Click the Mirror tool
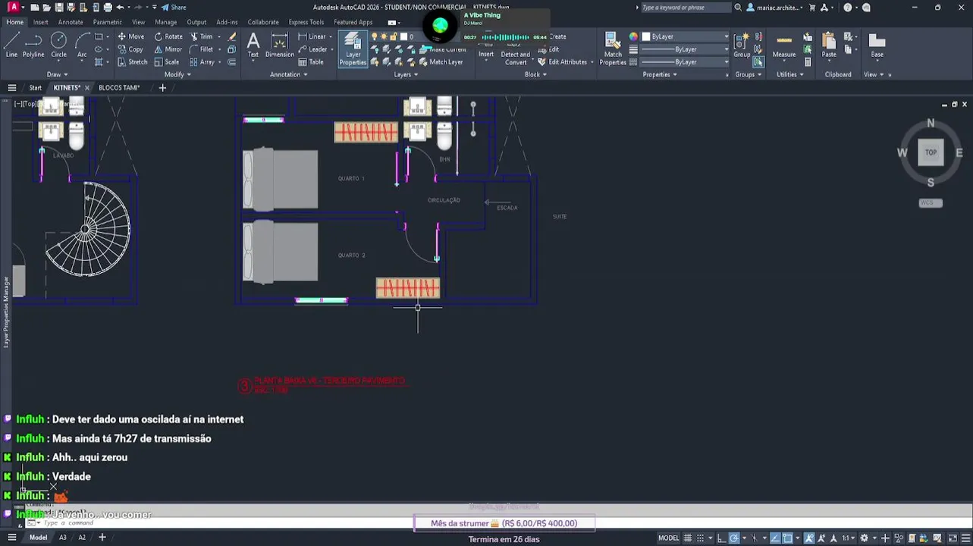The width and height of the screenshot is (973, 546). tap(168, 49)
